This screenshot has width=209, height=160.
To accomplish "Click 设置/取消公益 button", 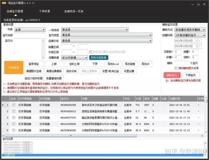I will (x=111, y=71).
